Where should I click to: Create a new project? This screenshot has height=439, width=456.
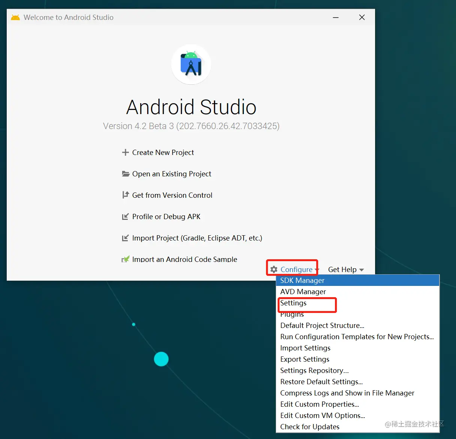pos(163,152)
